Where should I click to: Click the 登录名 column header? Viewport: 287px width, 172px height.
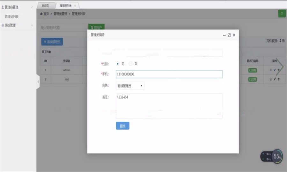67,61
